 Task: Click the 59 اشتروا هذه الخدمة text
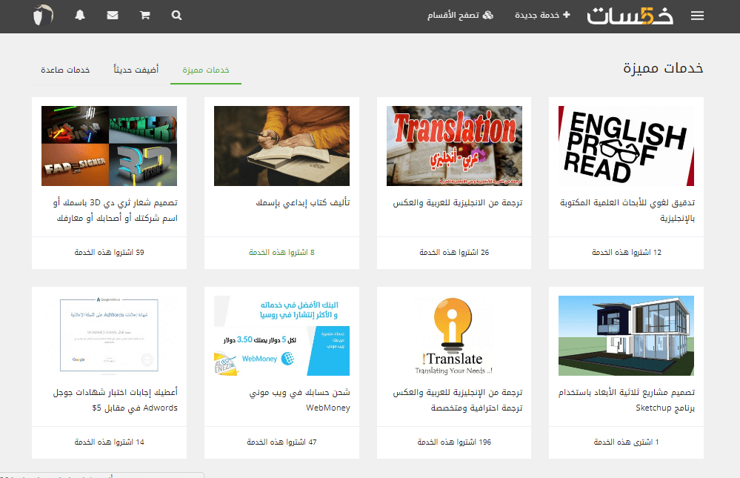click(109, 252)
